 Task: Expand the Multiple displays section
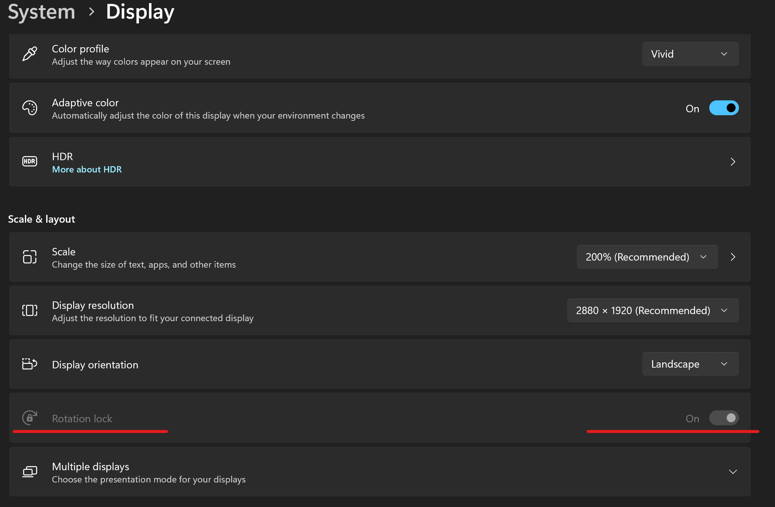[x=733, y=472]
